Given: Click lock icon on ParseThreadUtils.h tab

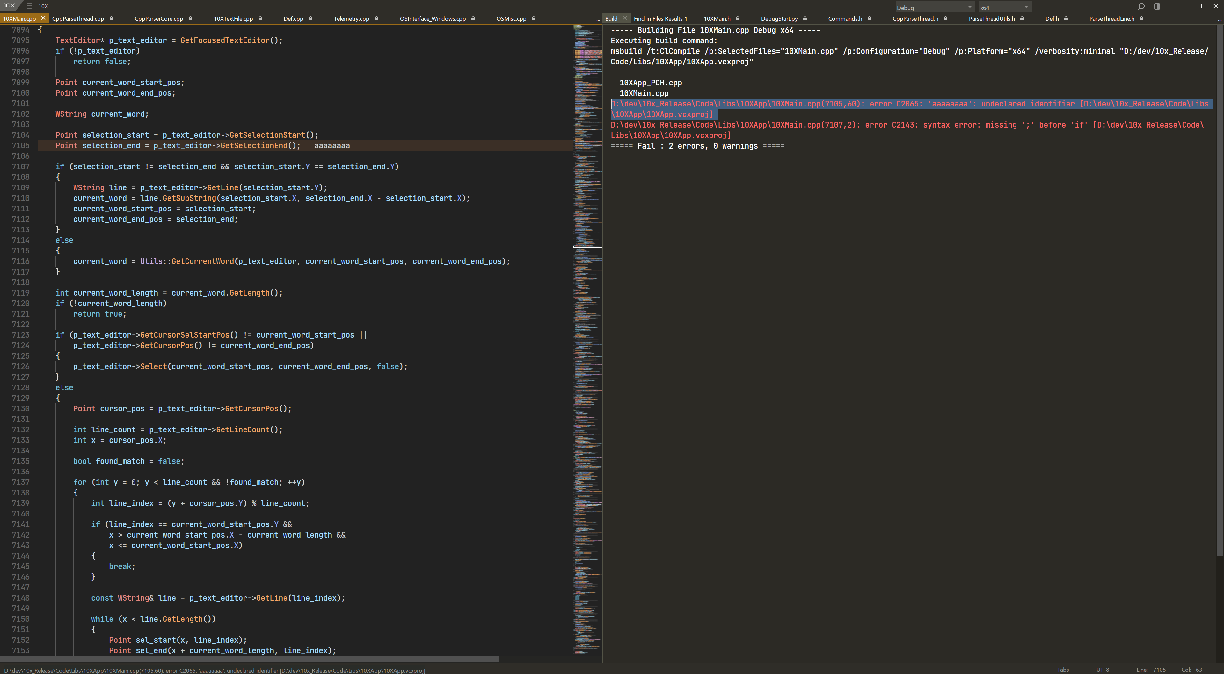Looking at the screenshot, I should pos(1022,18).
